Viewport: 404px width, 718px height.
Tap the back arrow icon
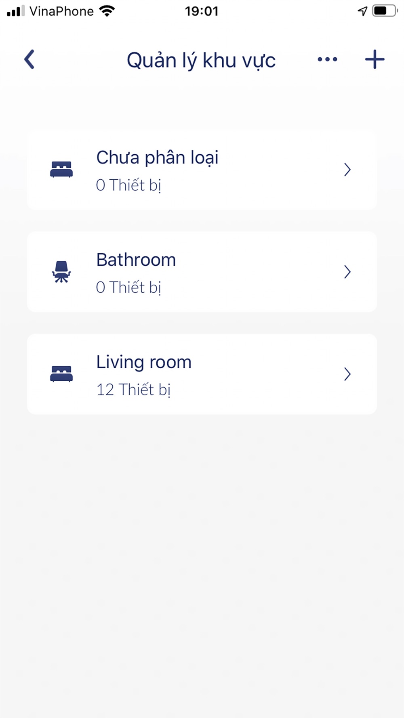coord(29,60)
